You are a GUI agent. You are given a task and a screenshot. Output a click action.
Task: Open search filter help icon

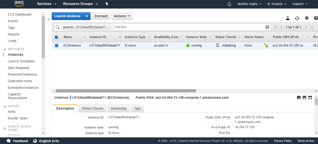(267, 27)
